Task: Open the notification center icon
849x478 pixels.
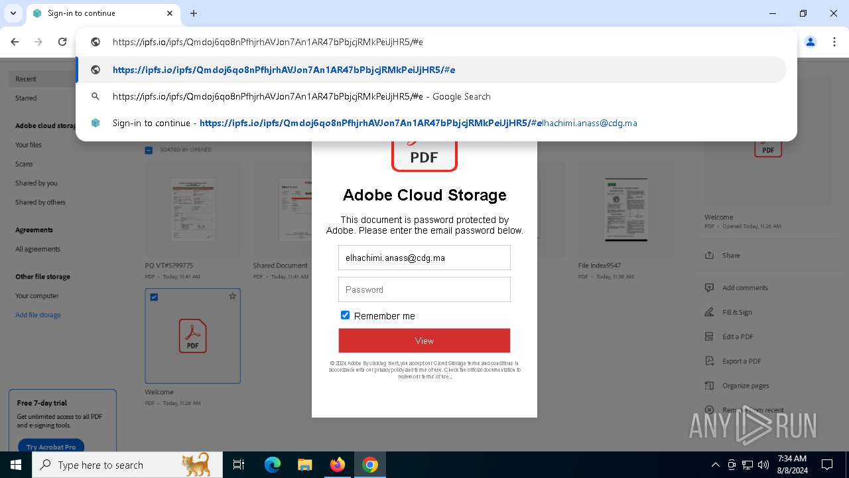Action: click(827, 465)
